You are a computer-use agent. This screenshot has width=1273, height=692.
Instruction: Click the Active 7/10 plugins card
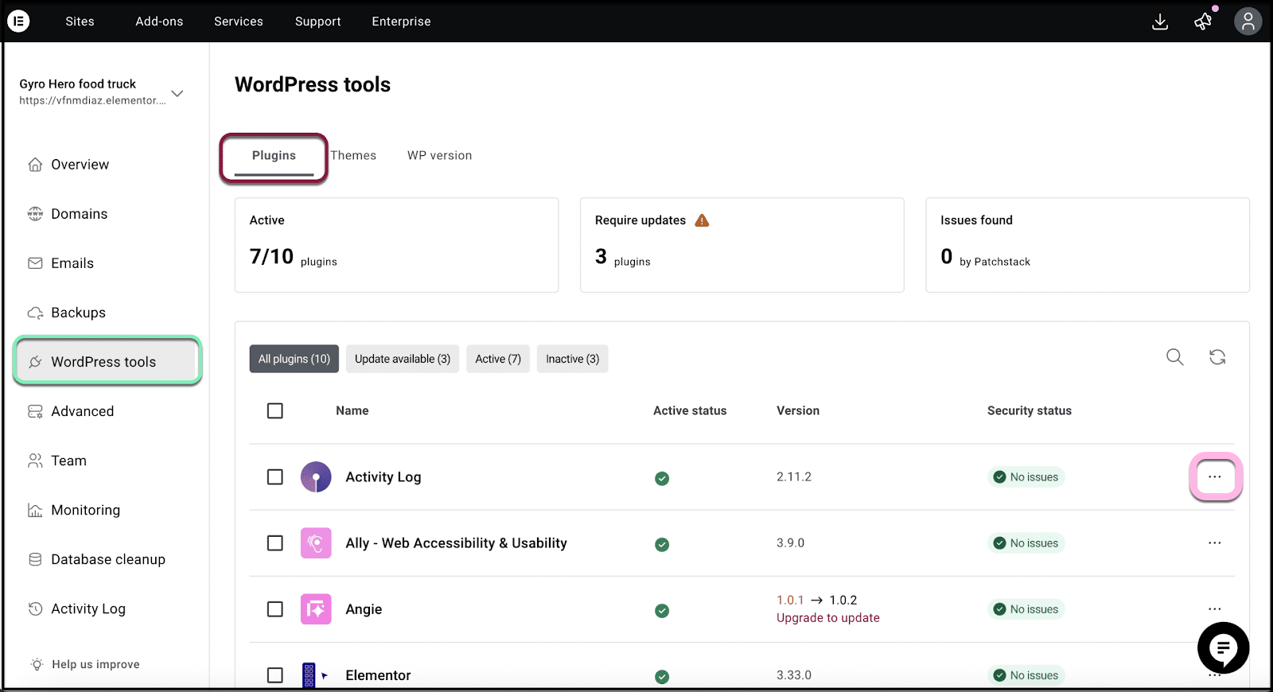pyautogui.click(x=396, y=245)
